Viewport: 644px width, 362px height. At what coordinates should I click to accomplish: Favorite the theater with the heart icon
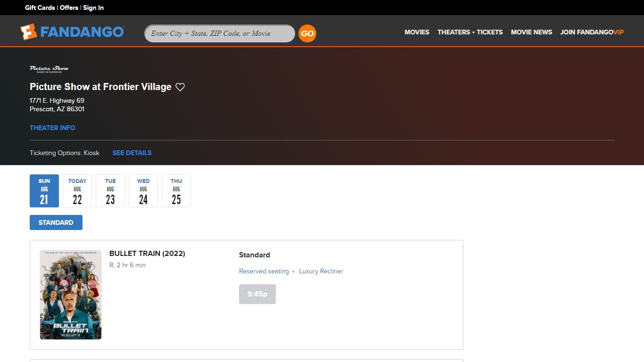(x=180, y=87)
